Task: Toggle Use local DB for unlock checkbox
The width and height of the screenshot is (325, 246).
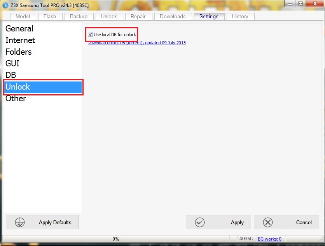Action: coord(90,35)
